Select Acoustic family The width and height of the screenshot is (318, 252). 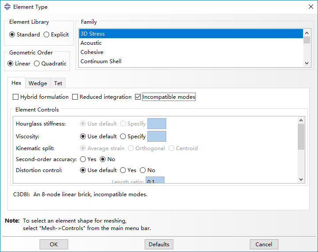[191, 43]
